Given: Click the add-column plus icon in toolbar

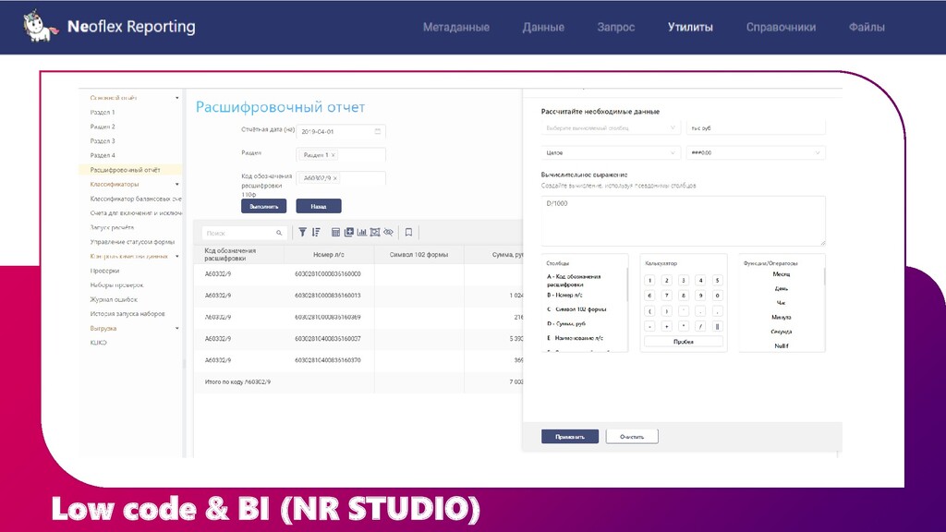Looking at the screenshot, I should tap(348, 232).
